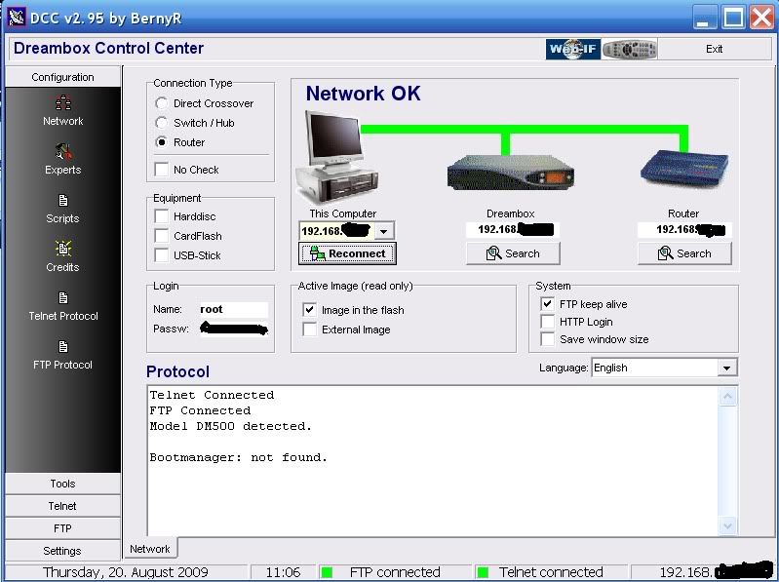
Task: Click Protocol log scroll up arrow
Action: (728, 396)
